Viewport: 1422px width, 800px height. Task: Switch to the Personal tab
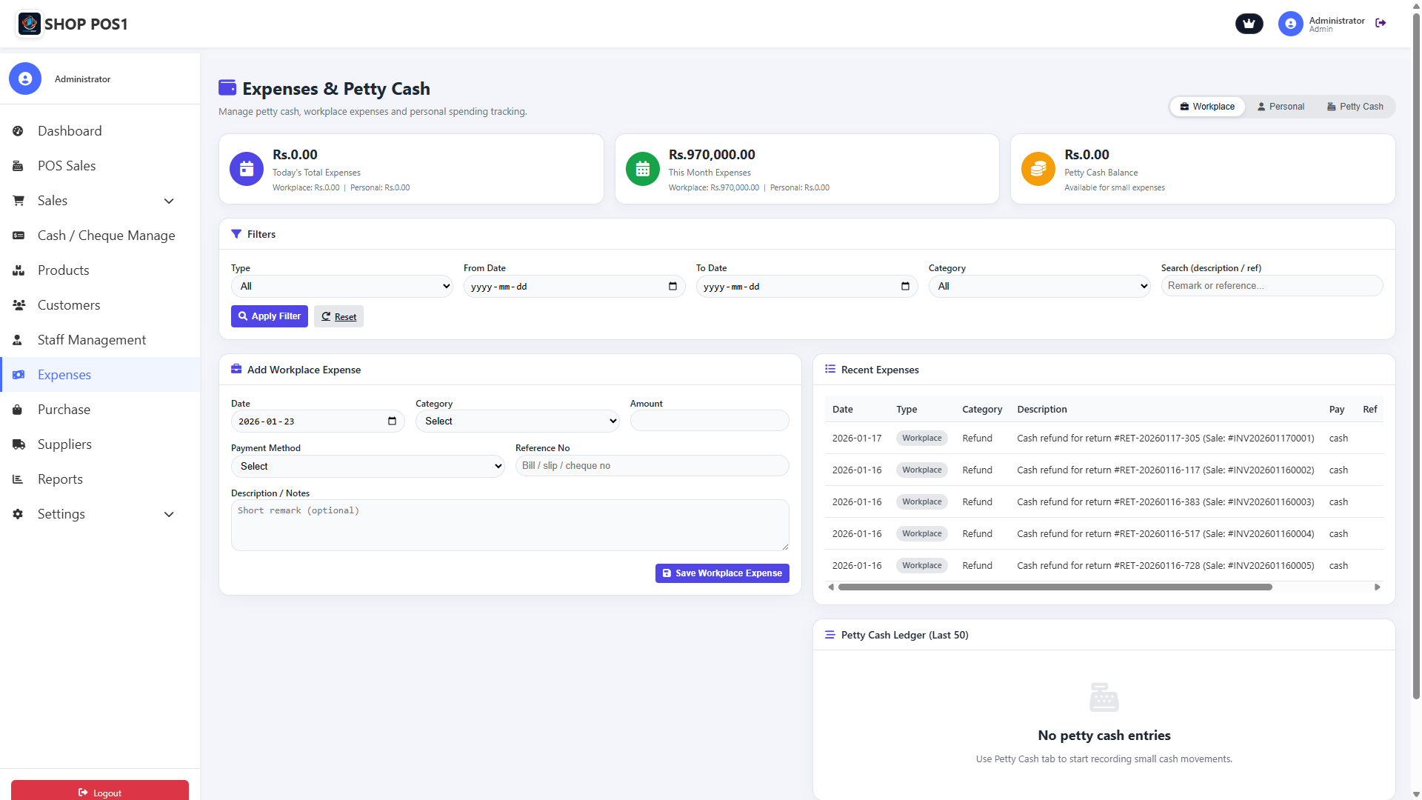[1281, 107]
